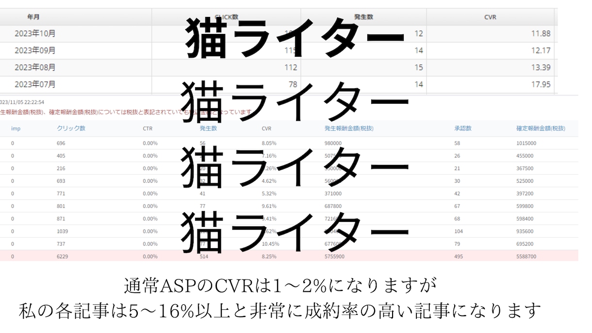Viewport: 592px width, 333px height.
Task: Click the 8.05% CVR cell
Action: click(268, 143)
